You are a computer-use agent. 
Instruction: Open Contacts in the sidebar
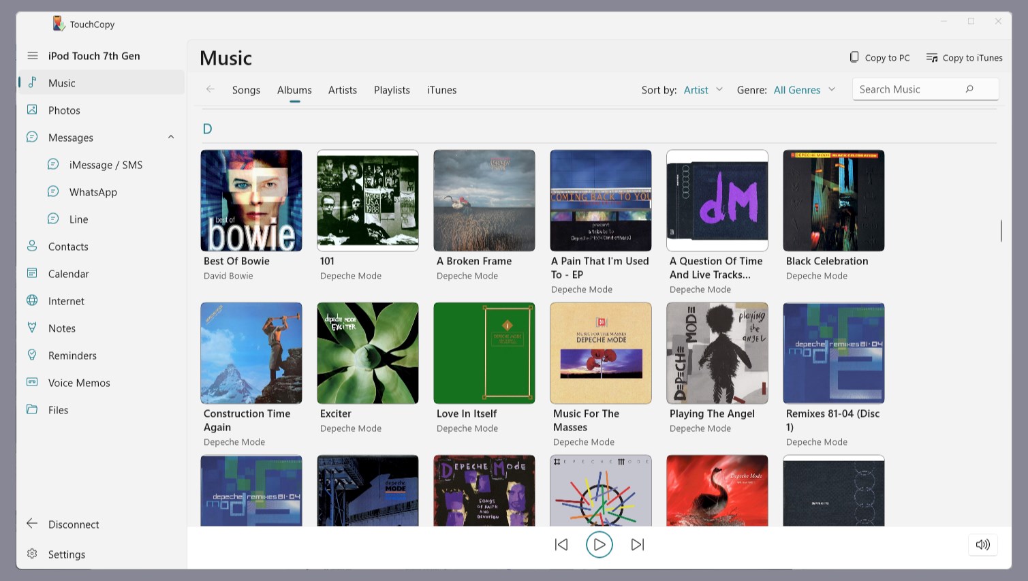[x=102, y=246]
